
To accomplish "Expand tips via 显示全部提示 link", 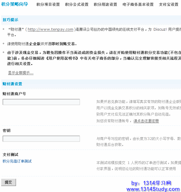I will (21, 73).
